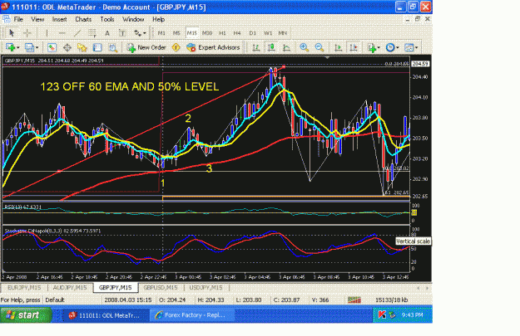Switch chart to H4 timeframe
The width and height of the screenshot is (520, 336).
(237, 33)
